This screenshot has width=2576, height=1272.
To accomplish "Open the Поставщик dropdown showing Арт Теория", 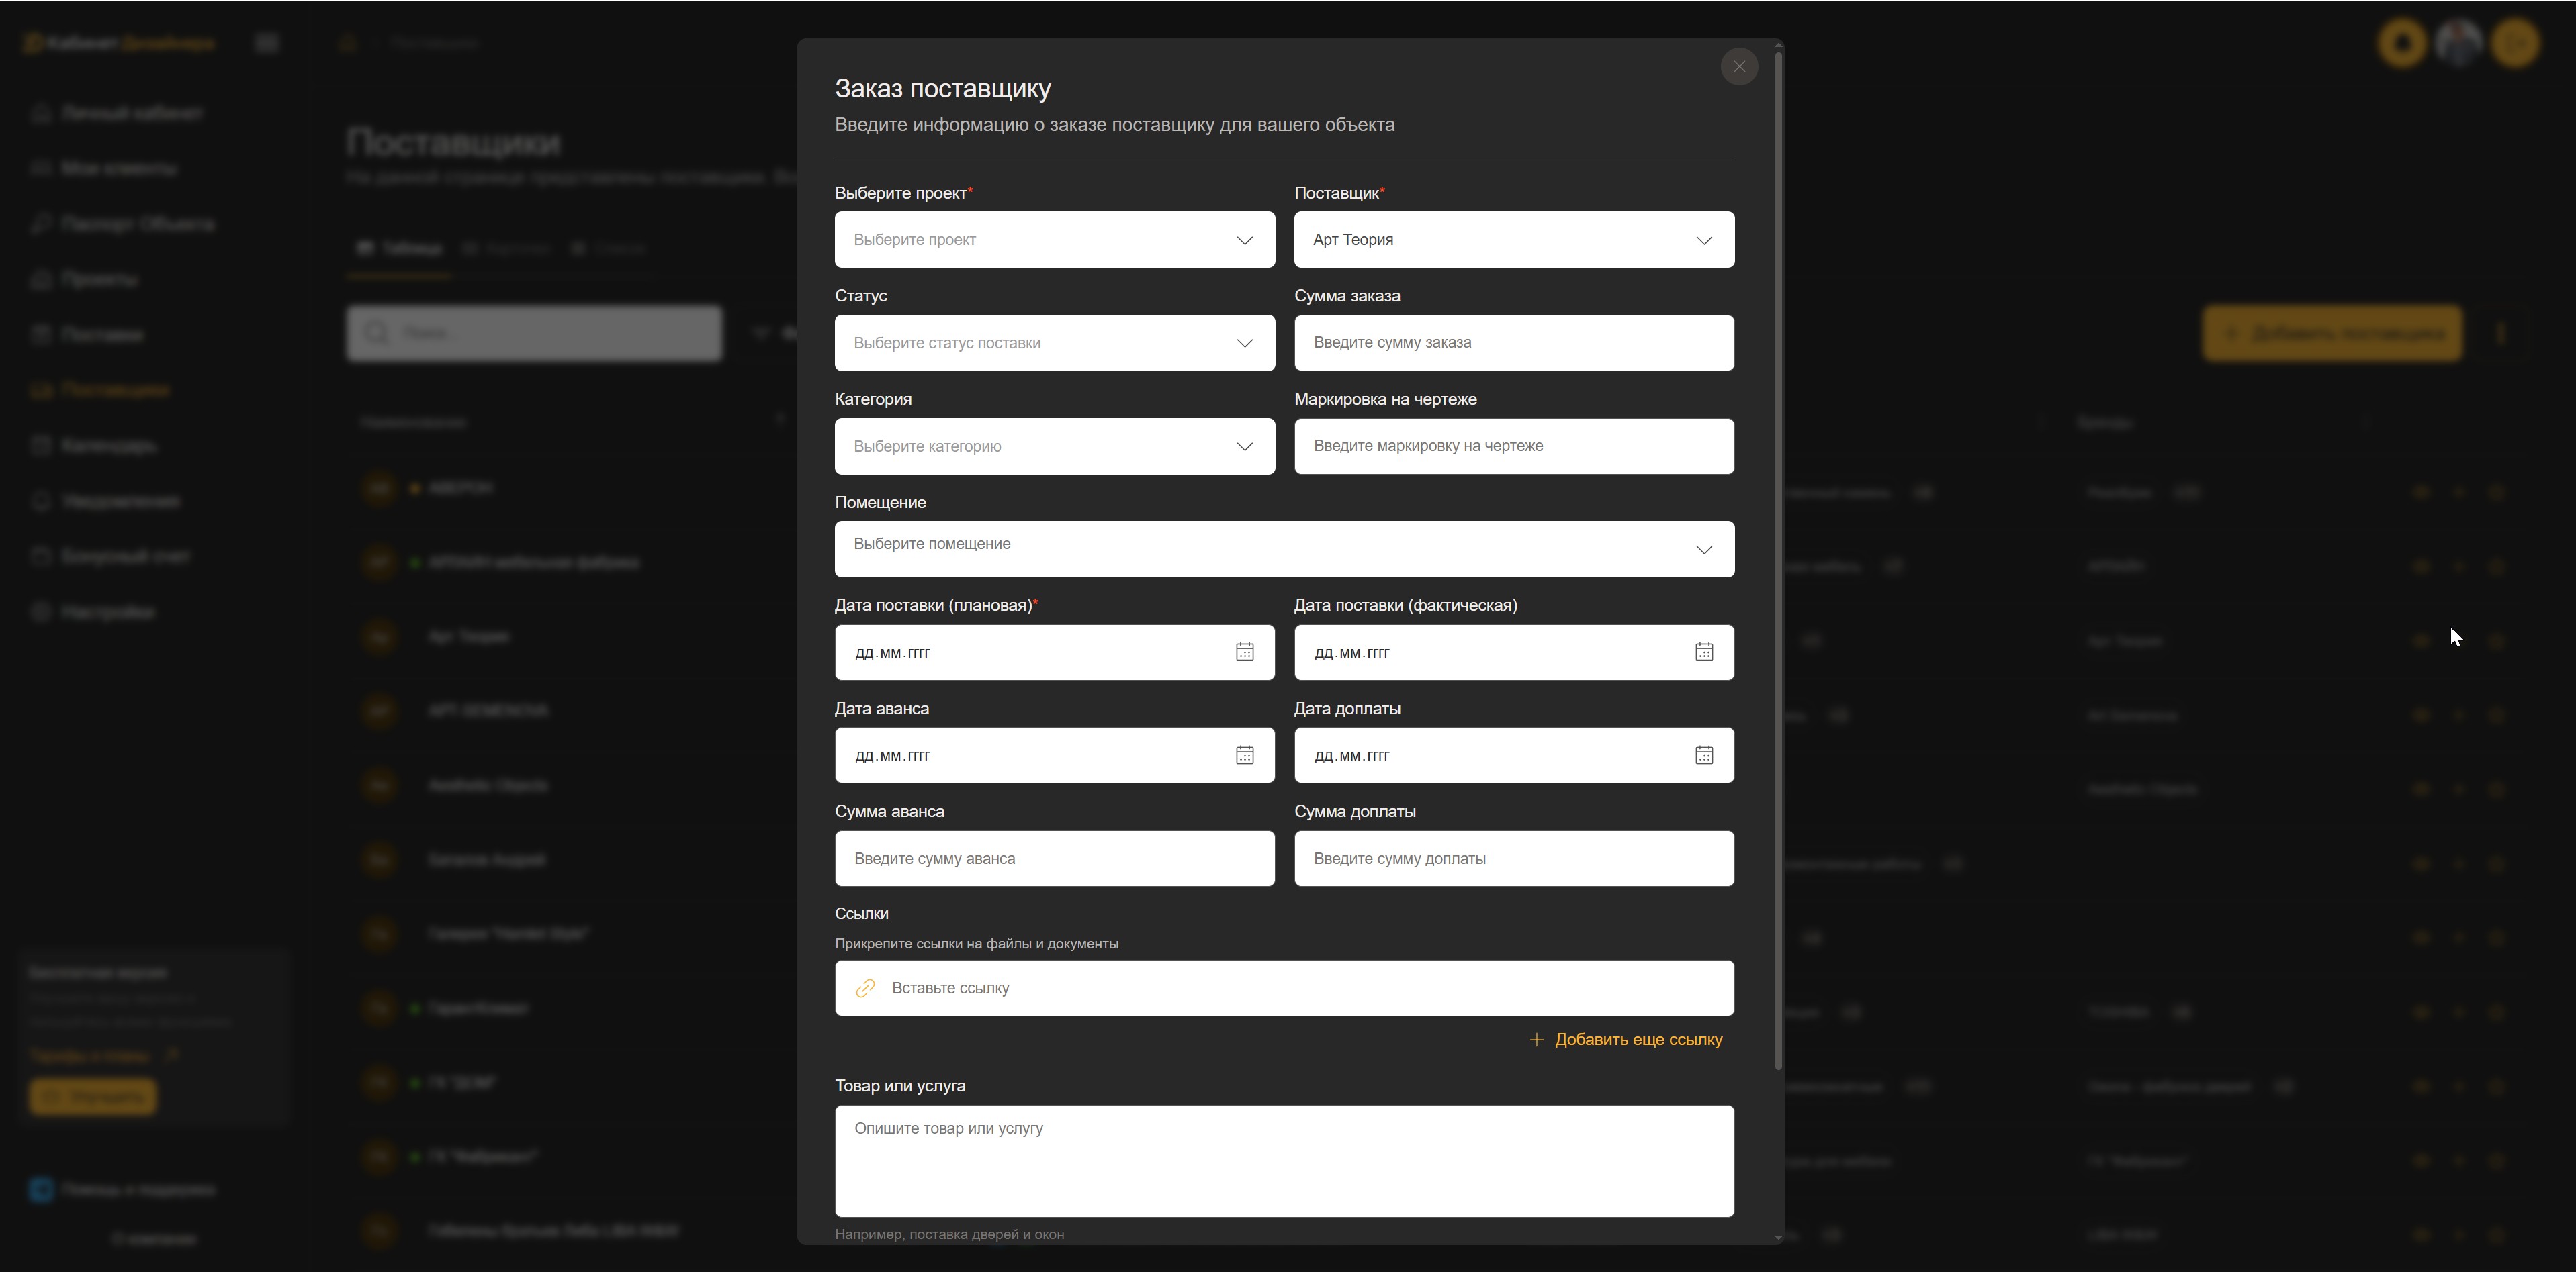I will [x=1513, y=240].
